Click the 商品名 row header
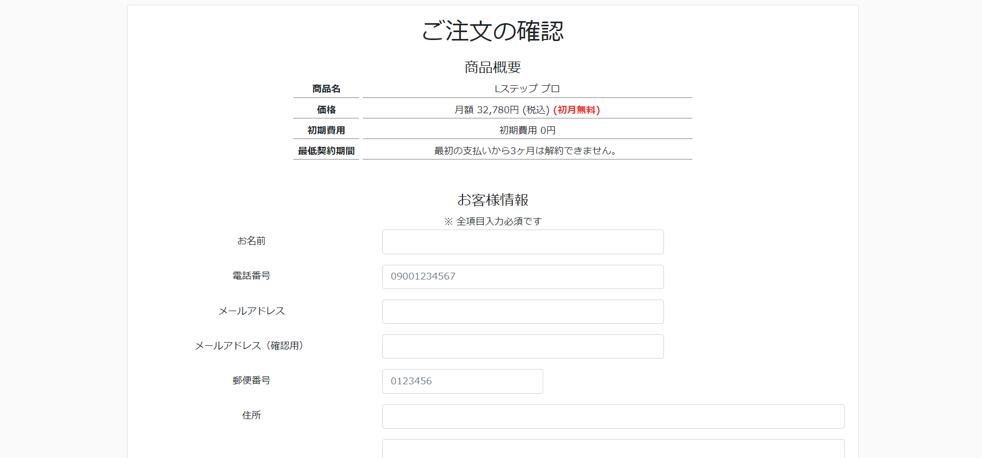This screenshot has height=458, width=982. (x=326, y=88)
